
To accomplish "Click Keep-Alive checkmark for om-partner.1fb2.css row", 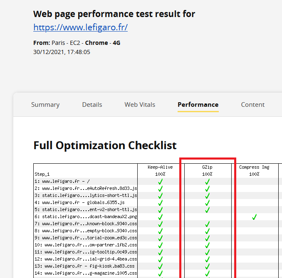I will pos(160,245).
